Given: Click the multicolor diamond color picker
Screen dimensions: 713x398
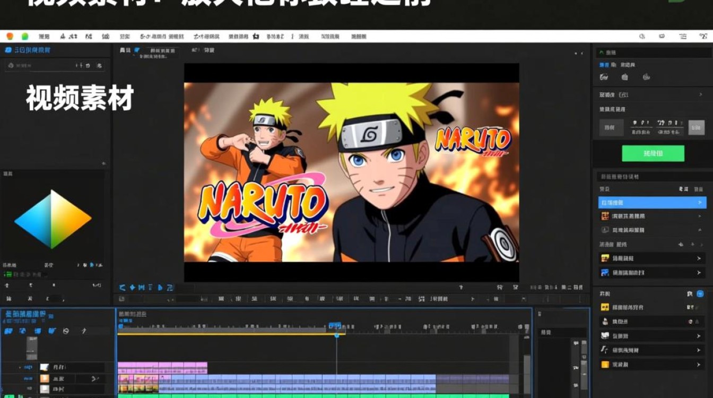Looking at the screenshot, I should coord(53,219).
